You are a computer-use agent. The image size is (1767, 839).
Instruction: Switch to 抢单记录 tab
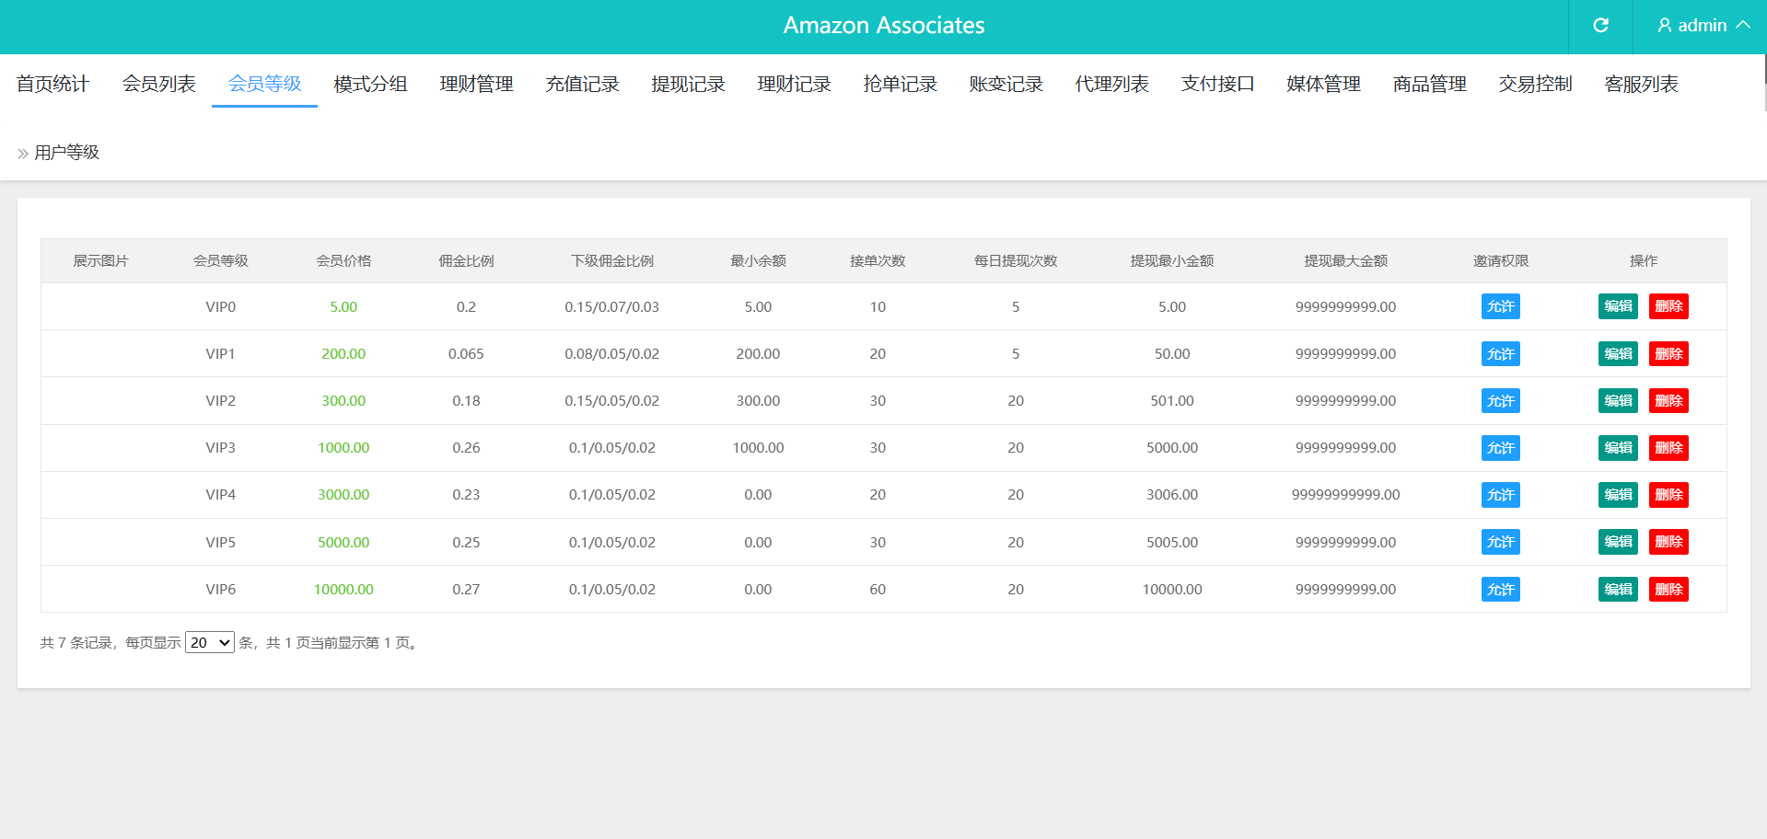[900, 84]
